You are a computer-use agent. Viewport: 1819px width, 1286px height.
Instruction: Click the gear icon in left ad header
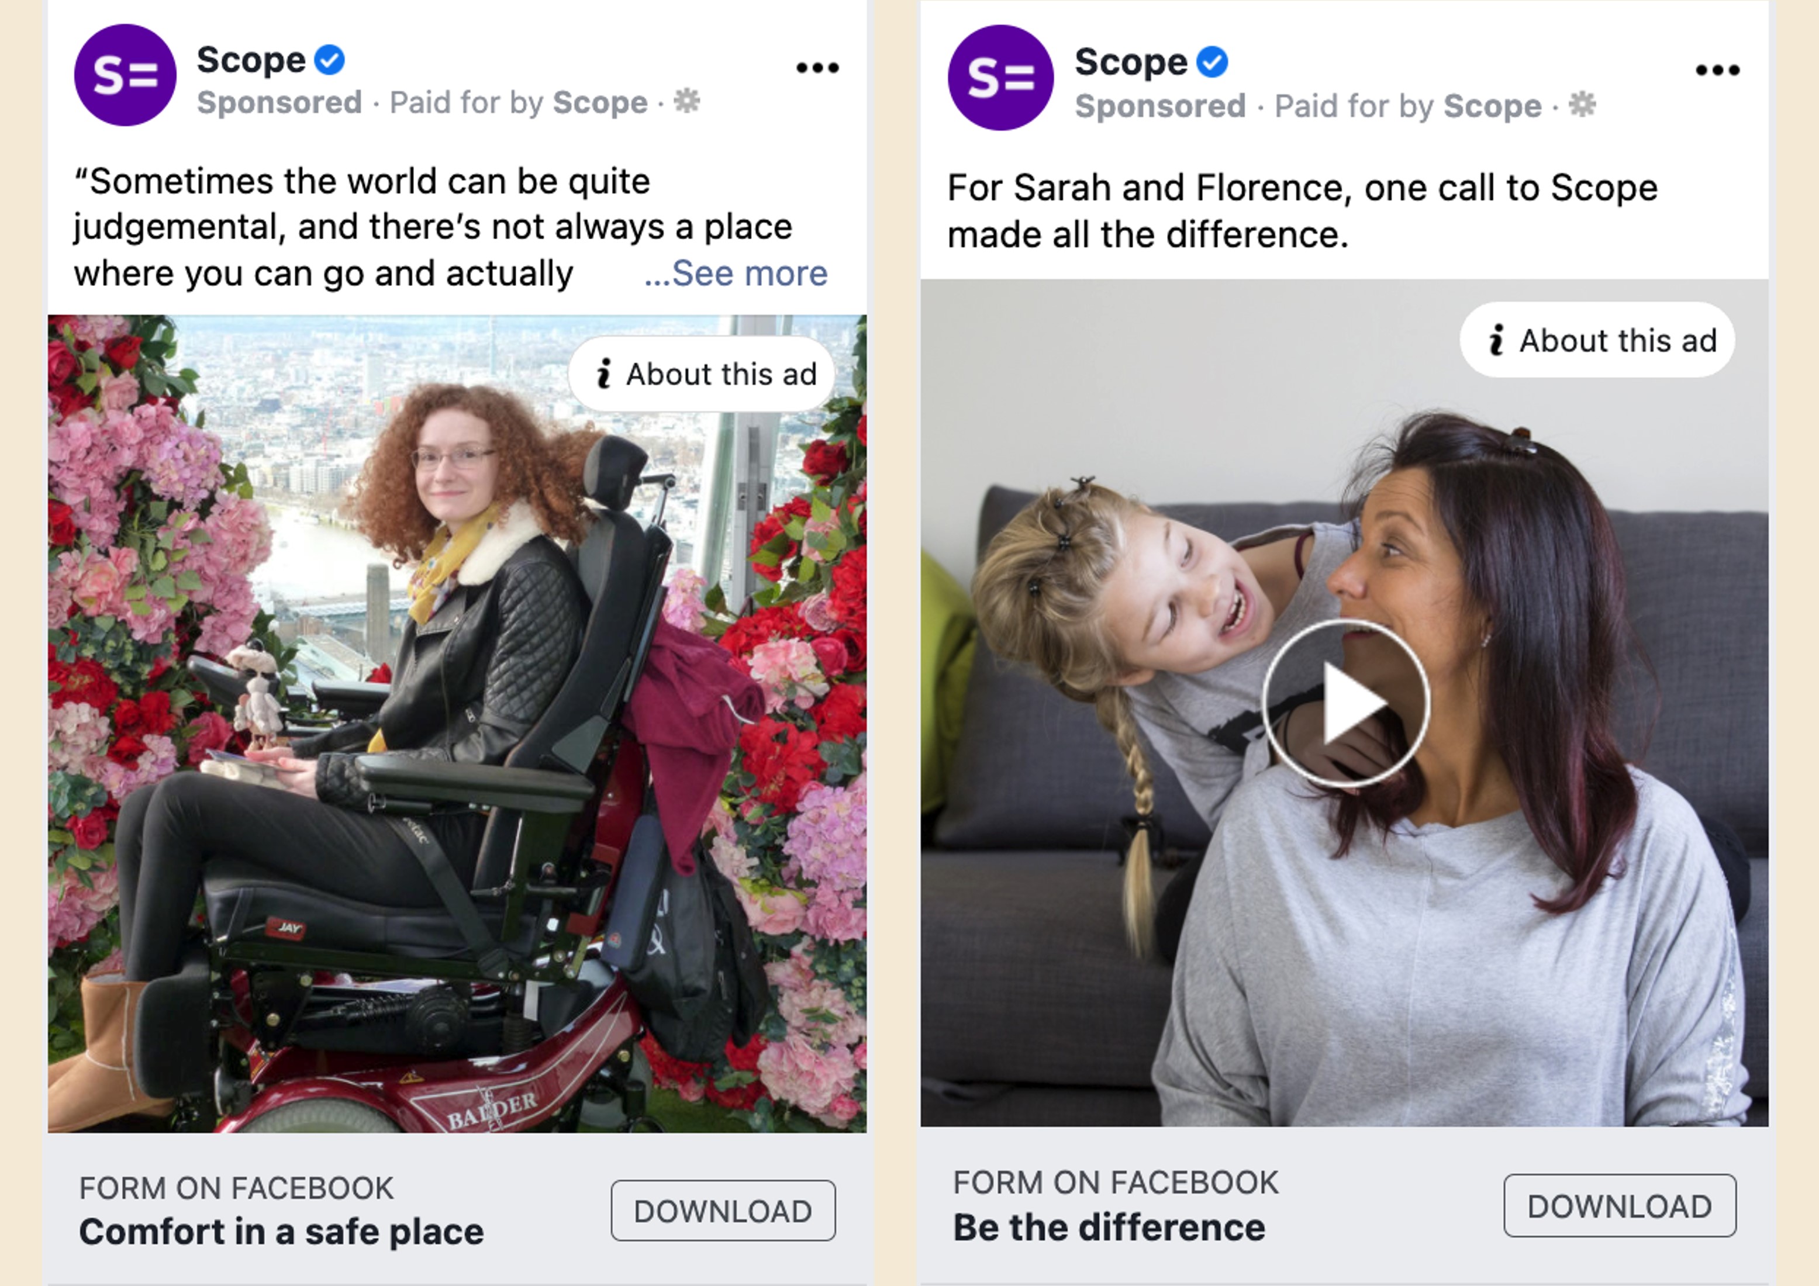pyautogui.click(x=687, y=101)
